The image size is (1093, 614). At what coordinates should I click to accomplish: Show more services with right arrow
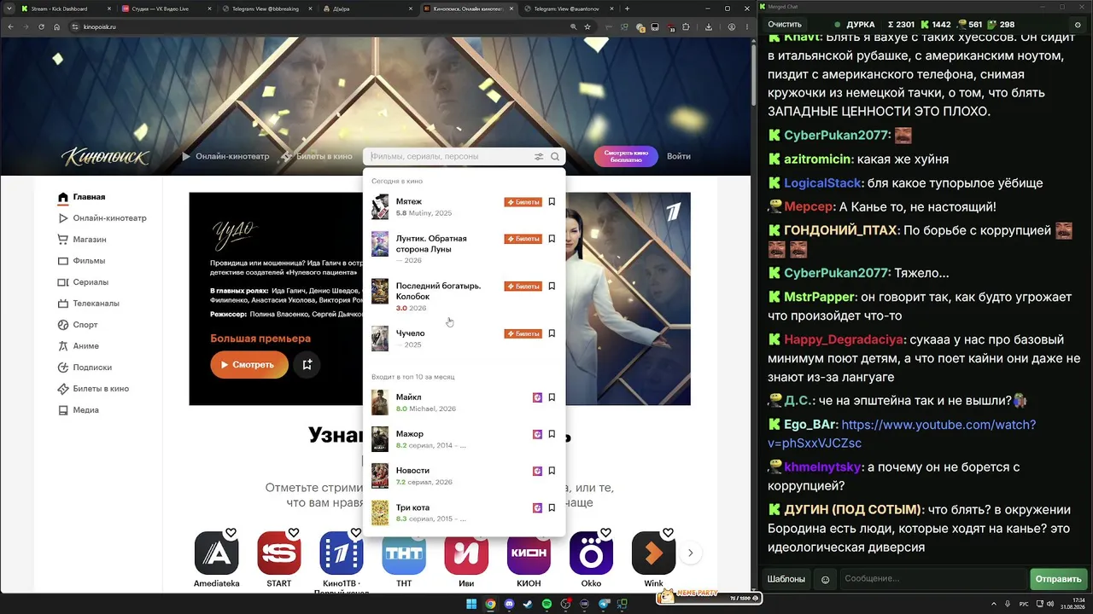click(690, 553)
